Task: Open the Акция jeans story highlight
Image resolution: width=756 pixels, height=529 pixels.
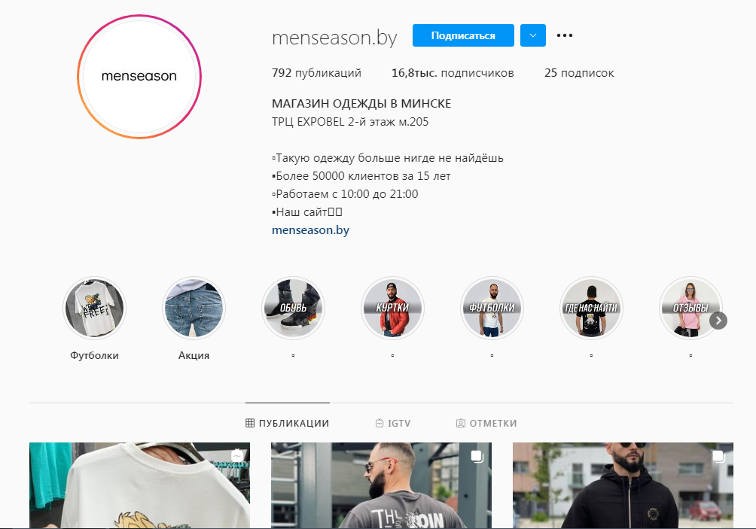Action: tap(194, 308)
